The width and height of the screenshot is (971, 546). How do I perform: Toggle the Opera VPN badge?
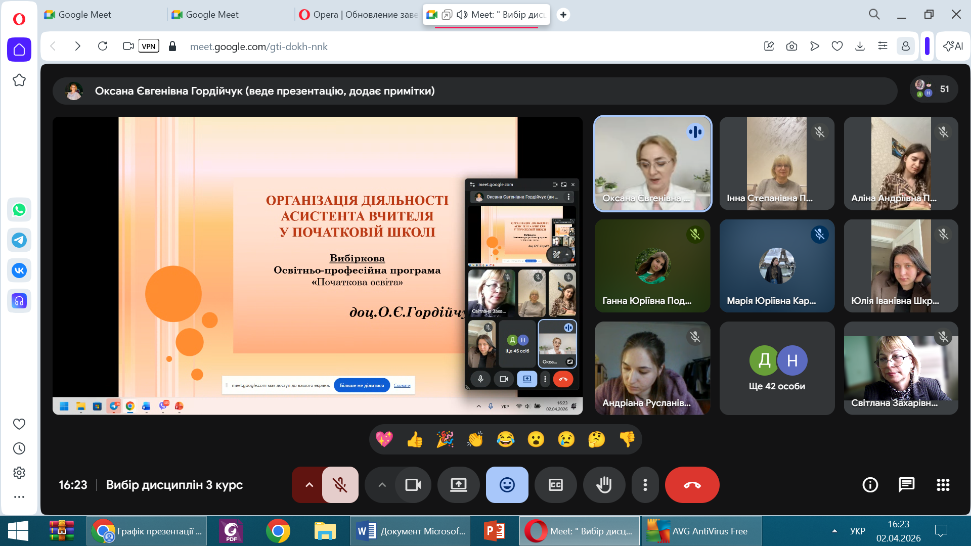(x=149, y=47)
